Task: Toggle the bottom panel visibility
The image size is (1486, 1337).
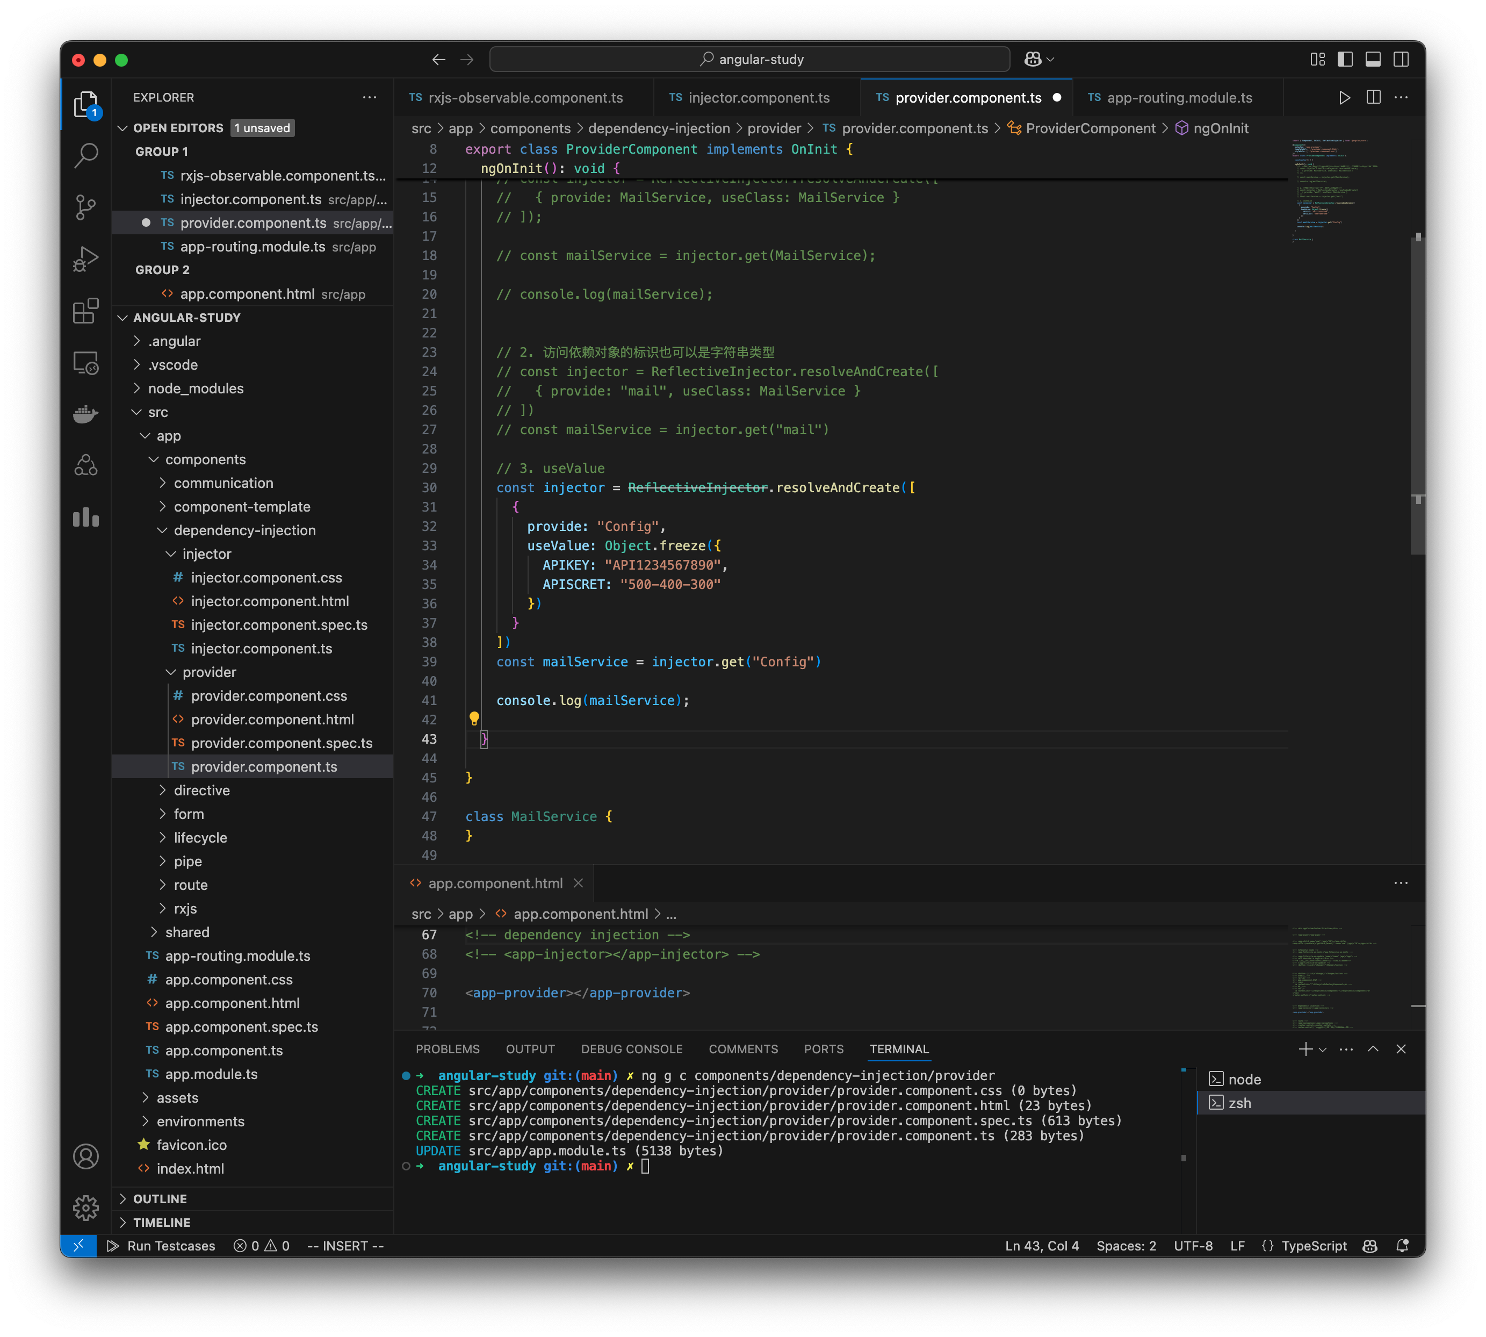Action: tap(1373, 59)
